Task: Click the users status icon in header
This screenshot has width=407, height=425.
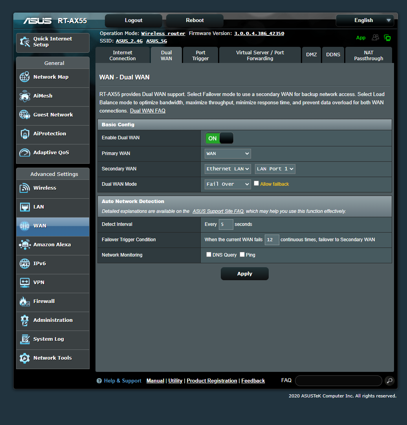Action: pyautogui.click(x=375, y=37)
